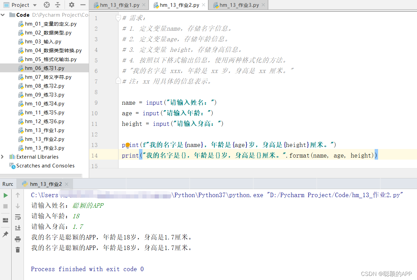Screen dimensions: 417x280
Task: Click console input value 18
Action: pos(76,216)
